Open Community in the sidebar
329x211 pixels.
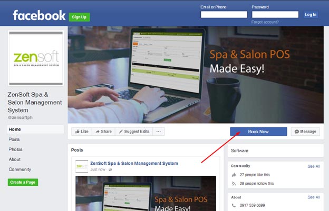pyautogui.click(x=20, y=169)
